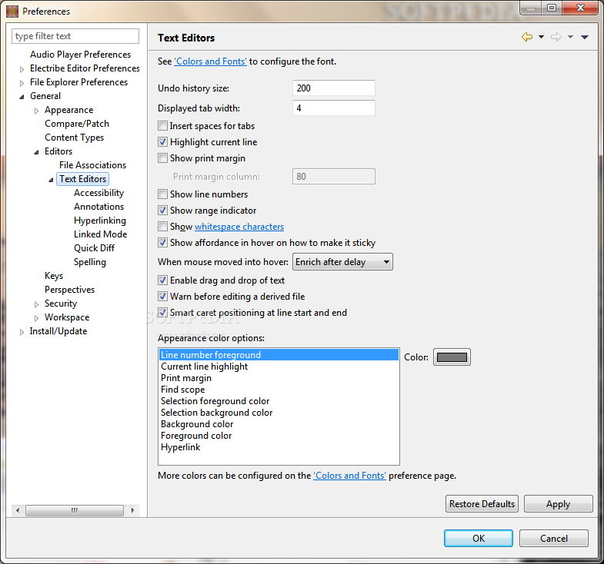The width and height of the screenshot is (604, 564).
Task: Click the back navigation arrow icon
Action: (527, 37)
